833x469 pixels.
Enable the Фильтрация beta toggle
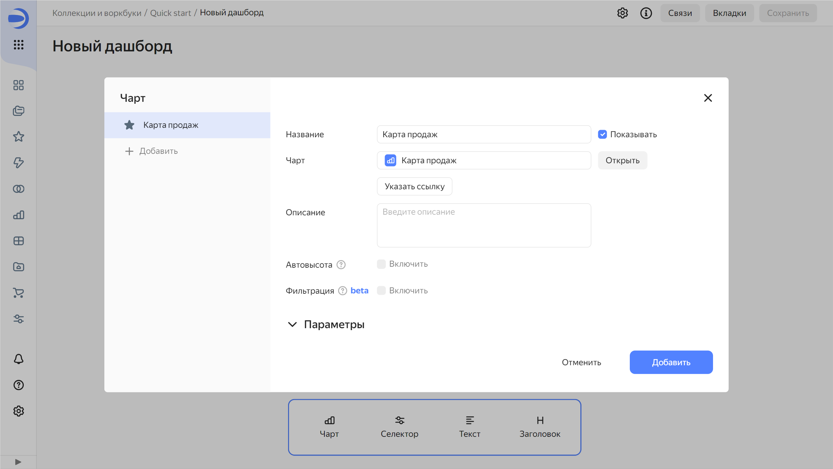click(381, 290)
